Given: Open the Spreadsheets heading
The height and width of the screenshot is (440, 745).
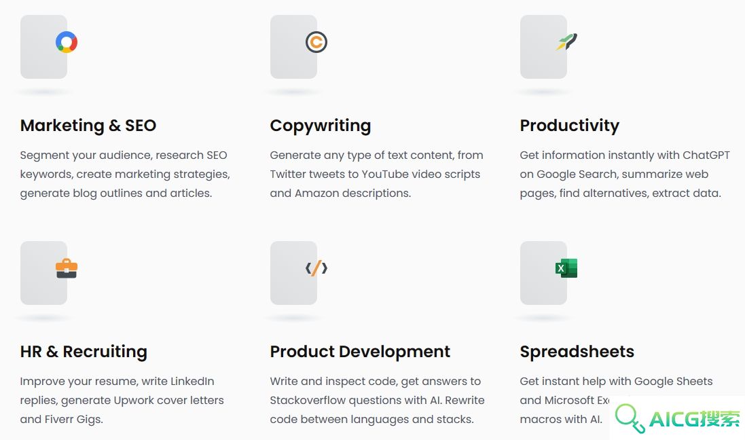Looking at the screenshot, I should click(577, 352).
